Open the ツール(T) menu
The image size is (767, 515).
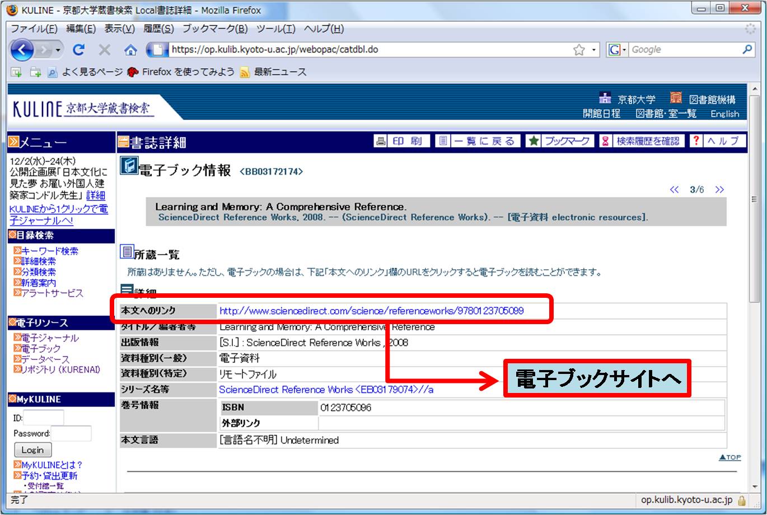276,29
